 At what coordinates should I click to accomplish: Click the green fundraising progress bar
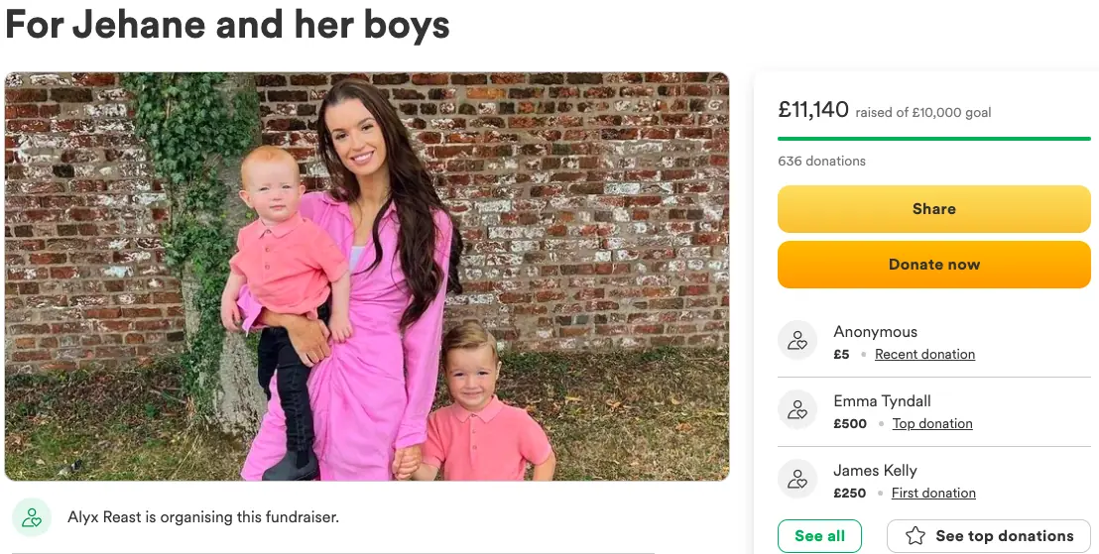933,139
